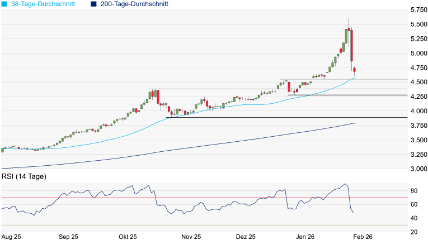Select the large red candle after the peak
The height and width of the screenshot is (240, 428).
pos(351,46)
